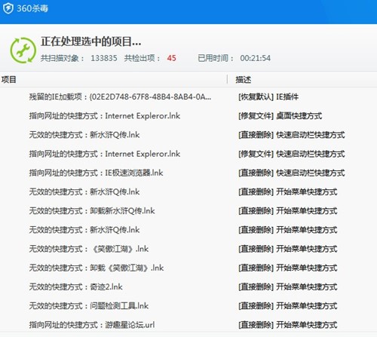Image resolution: width=377 pixels, height=337 pixels.
Task: Select the 卸载《笑傲江湖》.lnk row
Action: pos(188,268)
